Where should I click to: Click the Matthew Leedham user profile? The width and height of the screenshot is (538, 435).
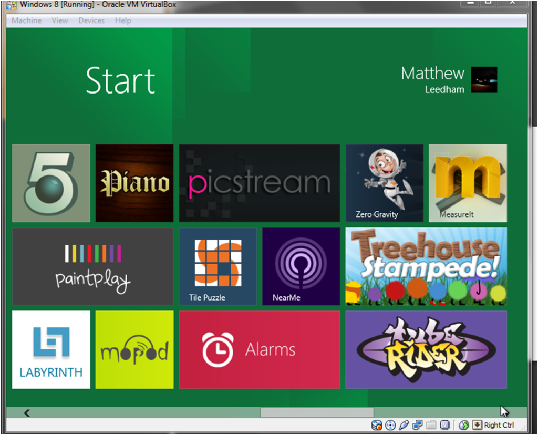click(448, 80)
